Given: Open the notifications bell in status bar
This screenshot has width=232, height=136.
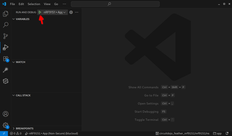Looking at the screenshot, I should 227,133.
